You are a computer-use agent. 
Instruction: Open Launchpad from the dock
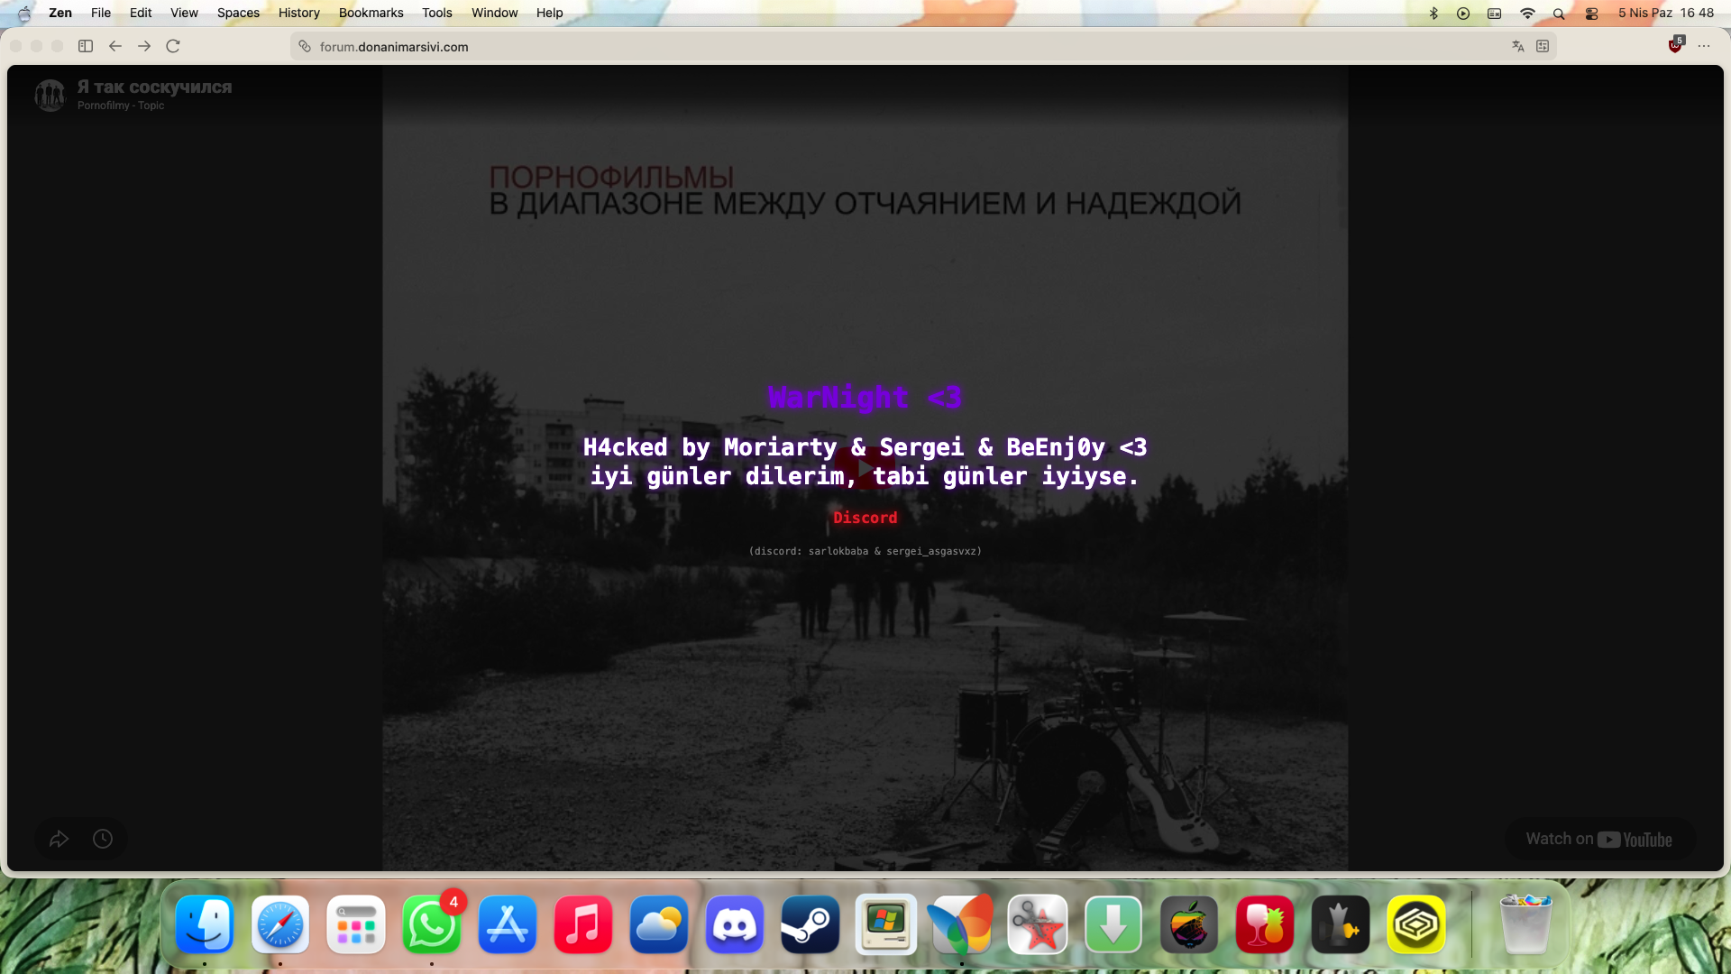coord(356,924)
